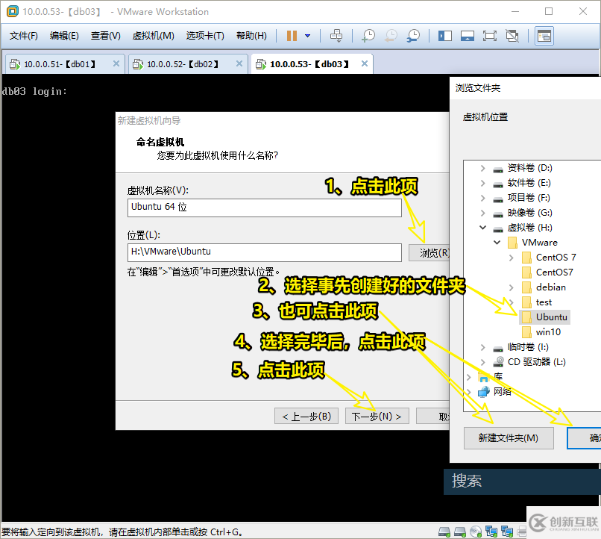Select the Ubuntu folder in tree
The height and width of the screenshot is (539, 601).
tap(545, 317)
